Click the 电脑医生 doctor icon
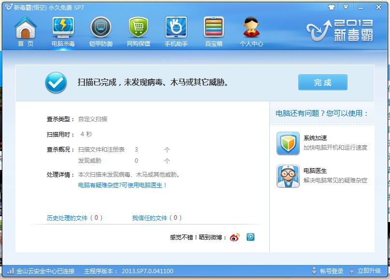The image size is (390, 279). [x=288, y=176]
